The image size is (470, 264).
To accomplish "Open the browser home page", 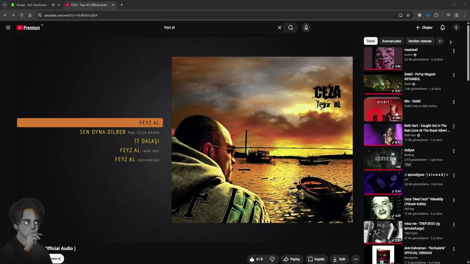I will pos(30,15).
